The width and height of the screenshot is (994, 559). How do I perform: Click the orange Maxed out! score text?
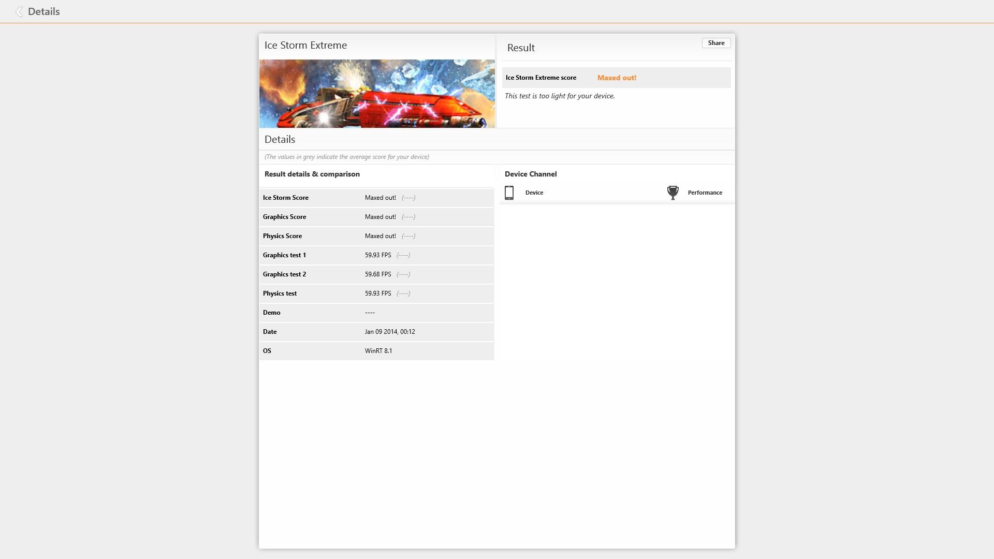[x=617, y=78]
